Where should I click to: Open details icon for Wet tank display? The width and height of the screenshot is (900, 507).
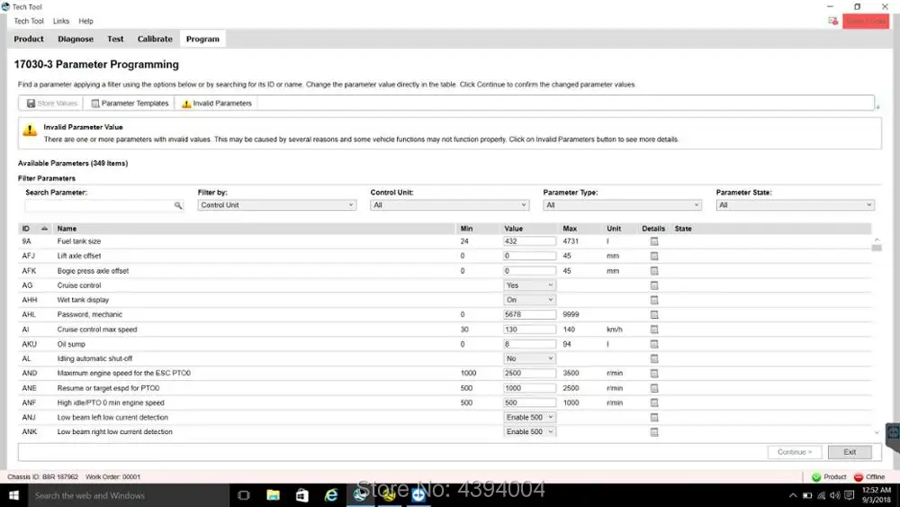pos(653,300)
